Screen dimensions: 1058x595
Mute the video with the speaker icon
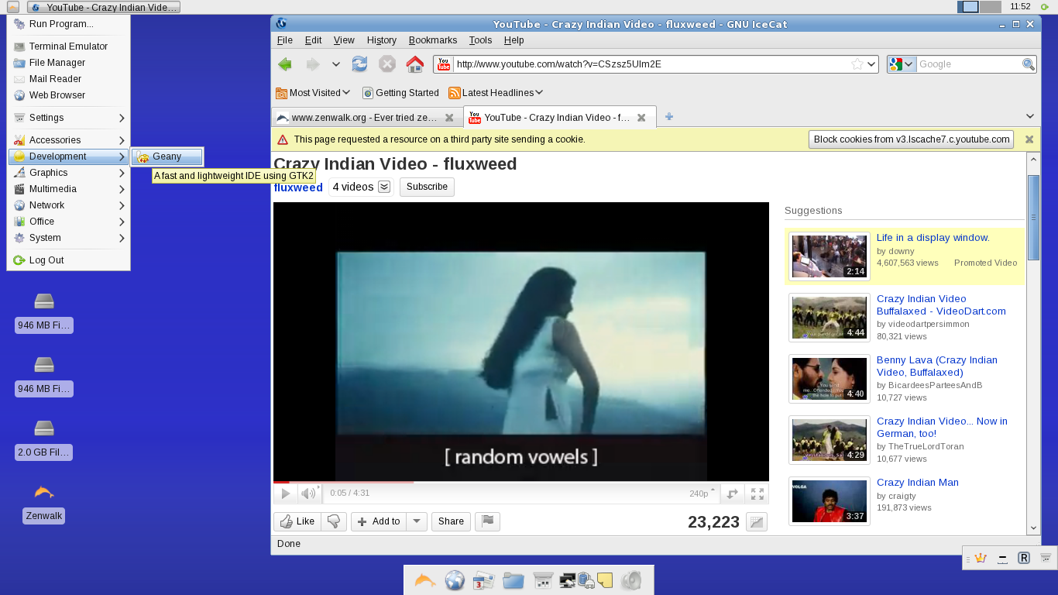click(x=307, y=494)
